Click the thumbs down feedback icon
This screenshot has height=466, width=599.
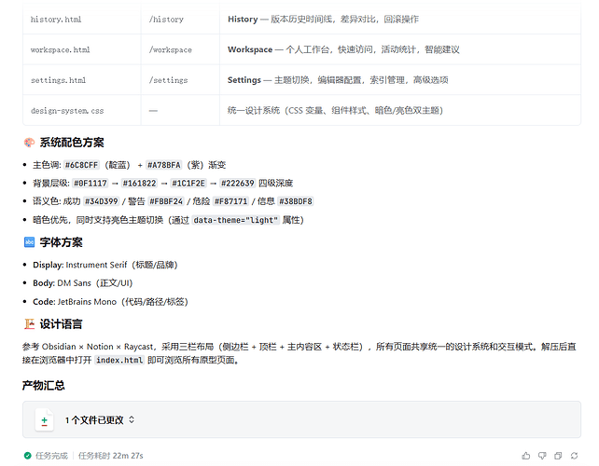click(x=542, y=456)
